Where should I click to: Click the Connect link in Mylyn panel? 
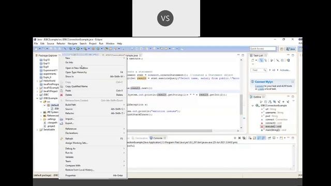tap(259, 86)
